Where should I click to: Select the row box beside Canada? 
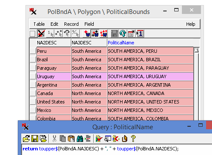(x=33, y=93)
